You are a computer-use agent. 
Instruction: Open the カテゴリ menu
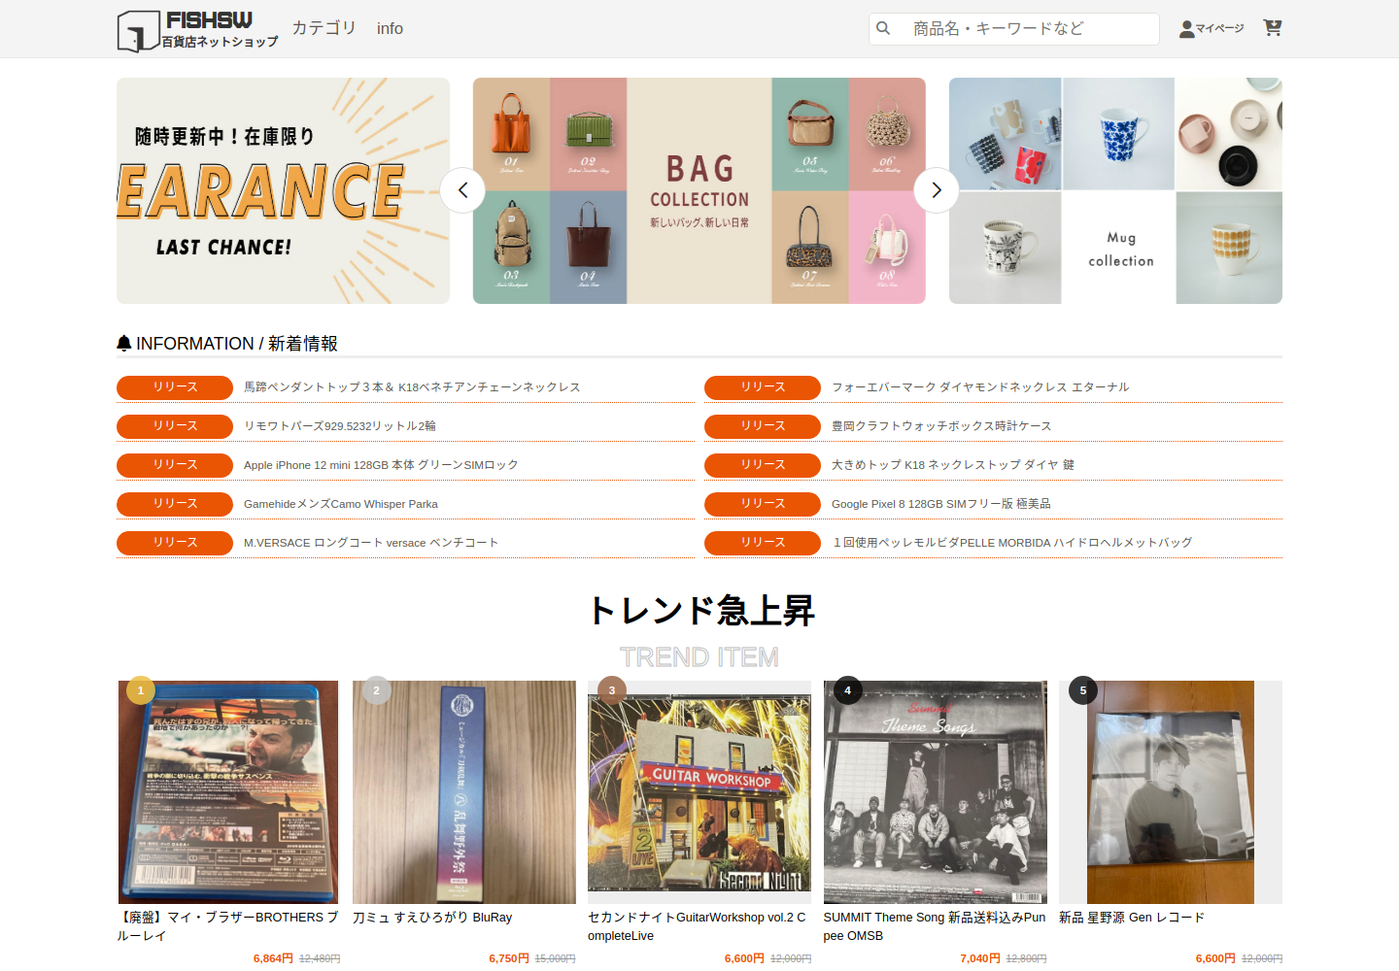pyautogui.click(x=324, y=28)
